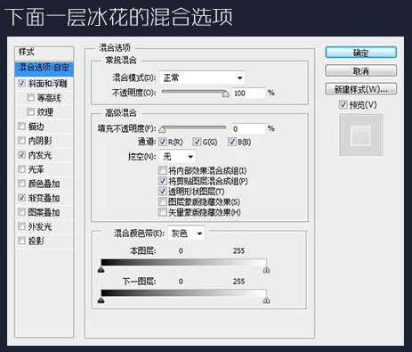Enable the 投影 checkbox
The width and height of the screenshot is (412, 352).
pos(21,241)
